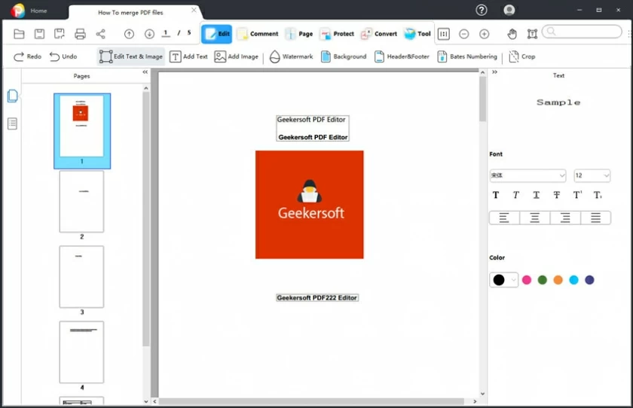Toggle strikethrough text formatting
This screenshot has height=408, width=633.
click(x=557, y=195)
